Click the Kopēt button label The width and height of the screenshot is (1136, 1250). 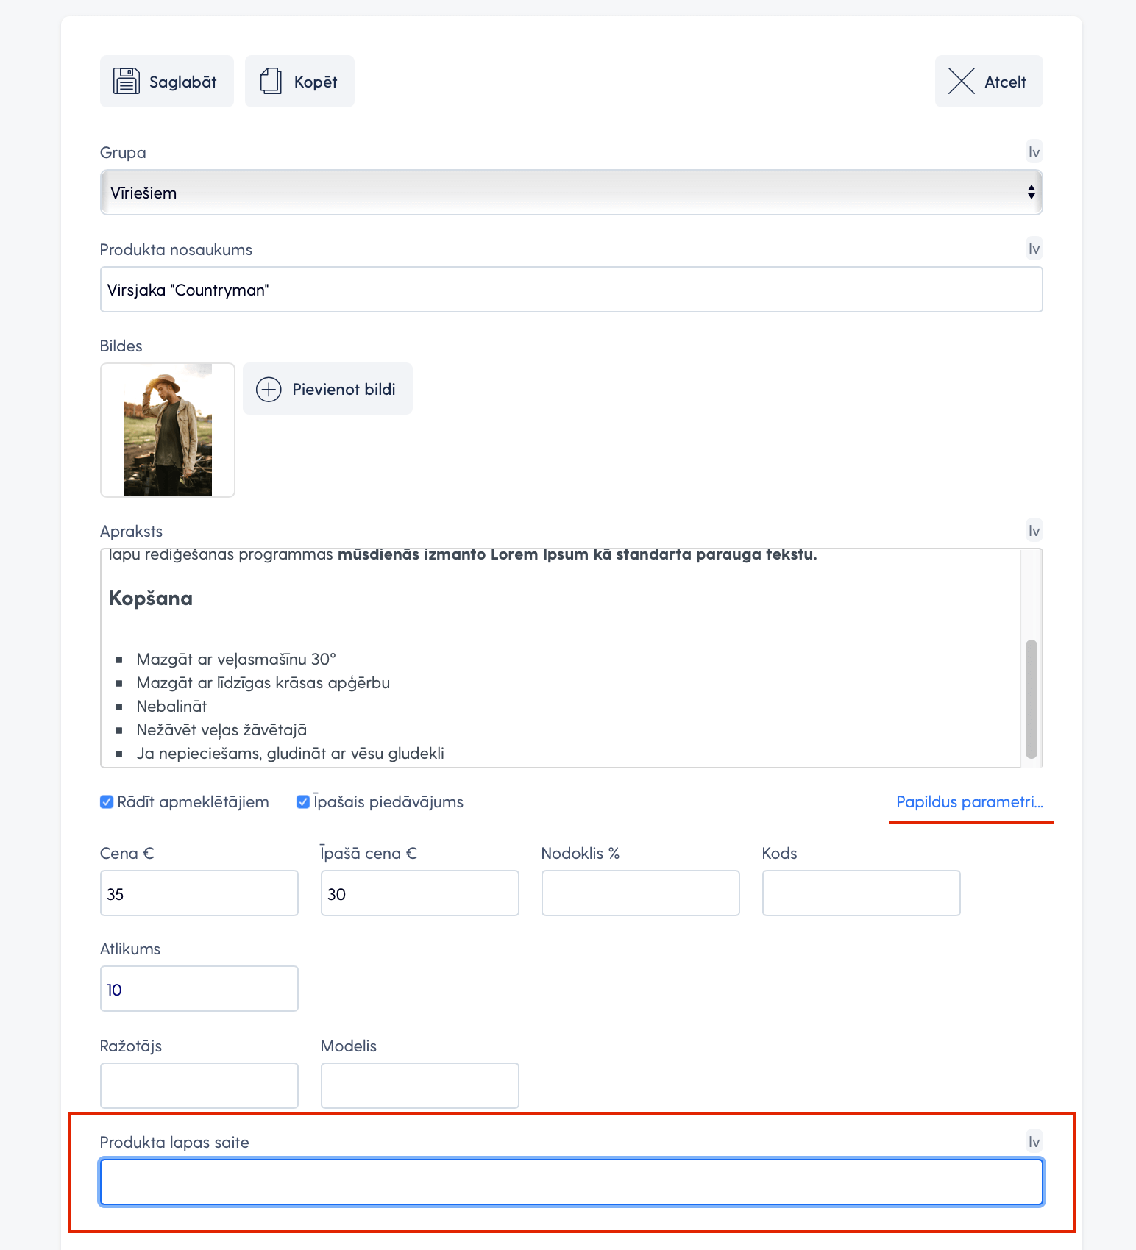click(316, 82)
